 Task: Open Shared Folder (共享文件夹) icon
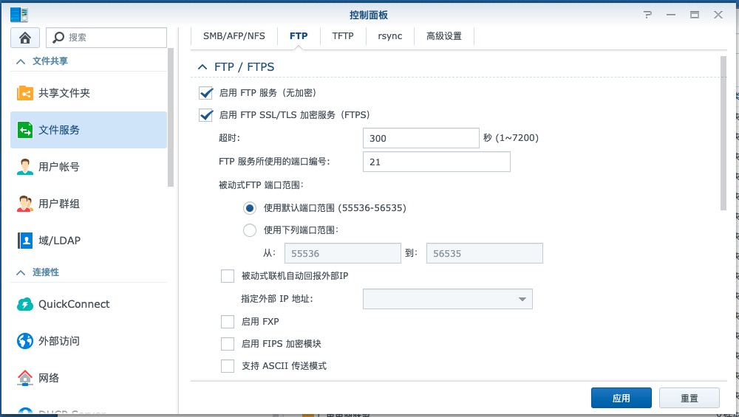[25, 93]
